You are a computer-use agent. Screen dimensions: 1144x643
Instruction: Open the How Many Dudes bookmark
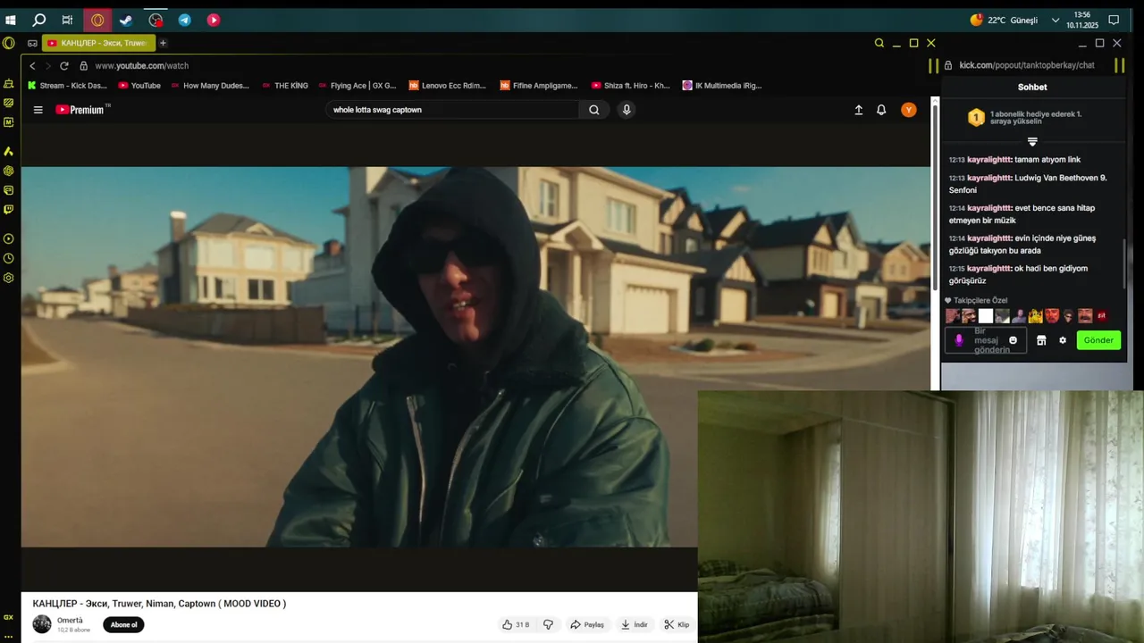(x=209, y=86)
